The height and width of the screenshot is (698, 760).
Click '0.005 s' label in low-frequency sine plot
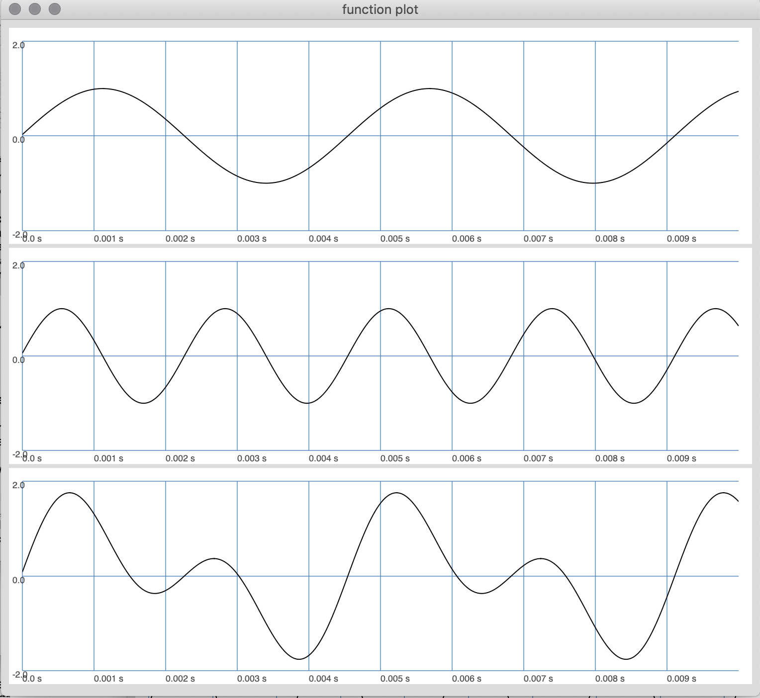click(x=395, y=239)
